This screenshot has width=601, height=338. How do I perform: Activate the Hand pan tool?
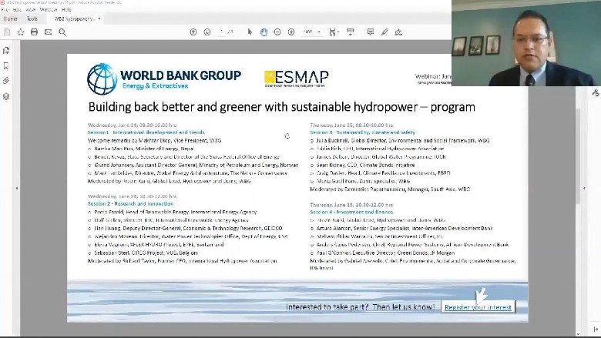[x=264, y=32]
